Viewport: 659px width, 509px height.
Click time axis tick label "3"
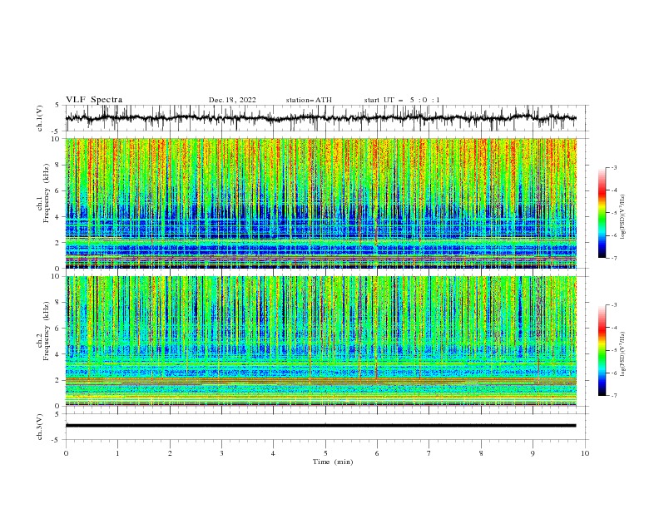coord(221,453)
